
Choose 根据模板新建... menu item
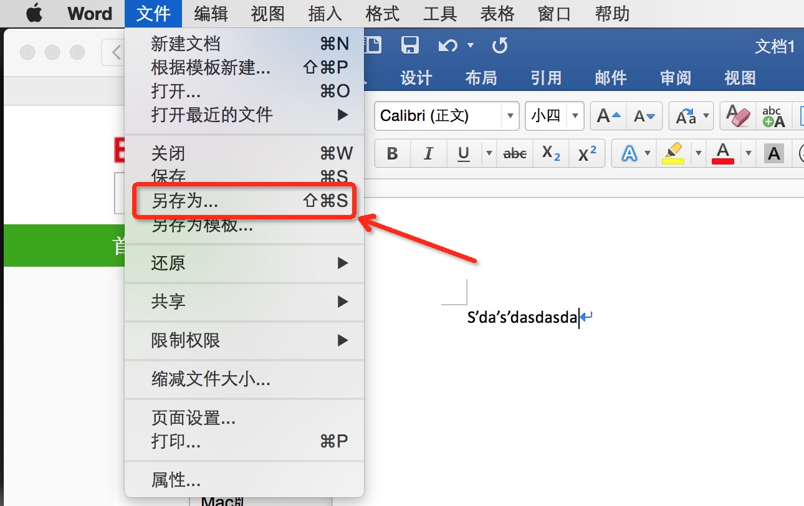pyautogui.click(x=244, y=67)
